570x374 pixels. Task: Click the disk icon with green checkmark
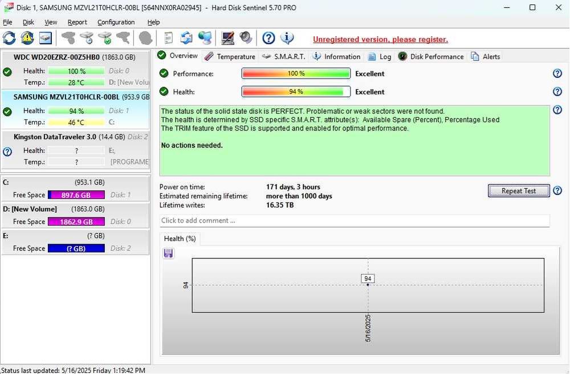coord(105,38)
